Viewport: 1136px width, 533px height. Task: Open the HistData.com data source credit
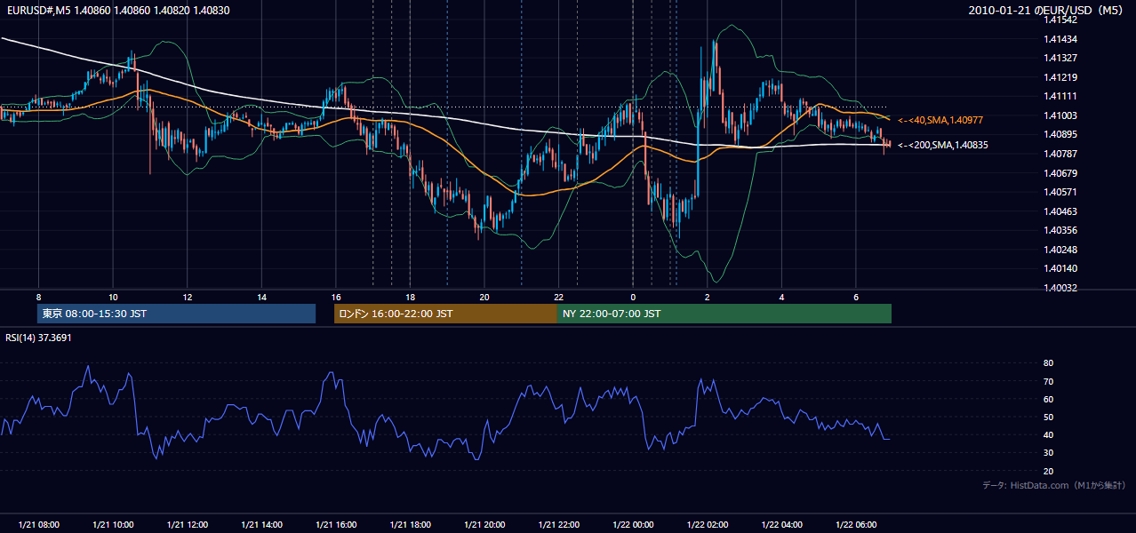(1053, 485)
